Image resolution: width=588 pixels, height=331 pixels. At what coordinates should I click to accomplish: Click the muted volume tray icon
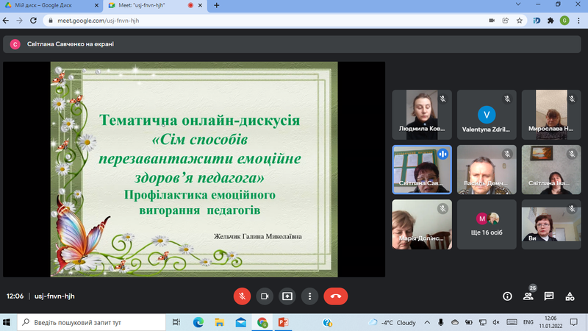[x=496, y=322]
